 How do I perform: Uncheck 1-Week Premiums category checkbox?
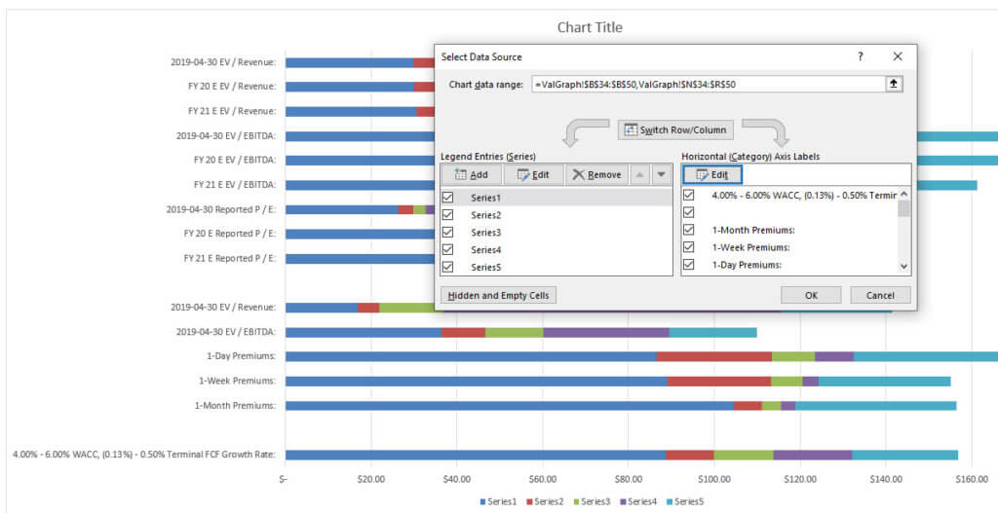pos(688,246)
